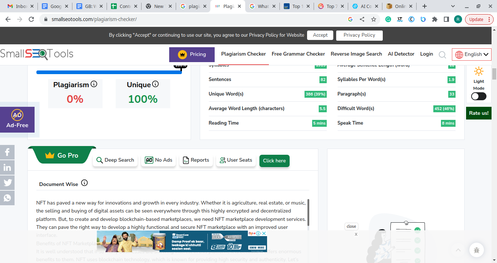Open the Privacy Policy button
The image size is (497, 263).
359,35
